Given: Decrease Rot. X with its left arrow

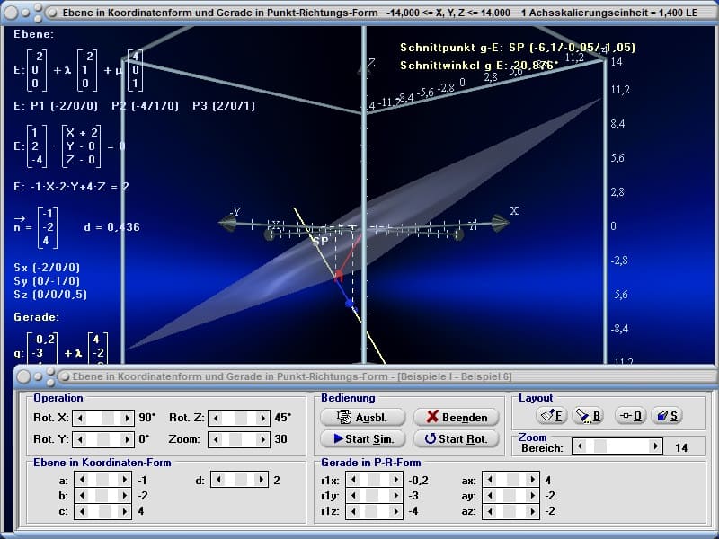Looking at the screenshot, I should (80, 418).
